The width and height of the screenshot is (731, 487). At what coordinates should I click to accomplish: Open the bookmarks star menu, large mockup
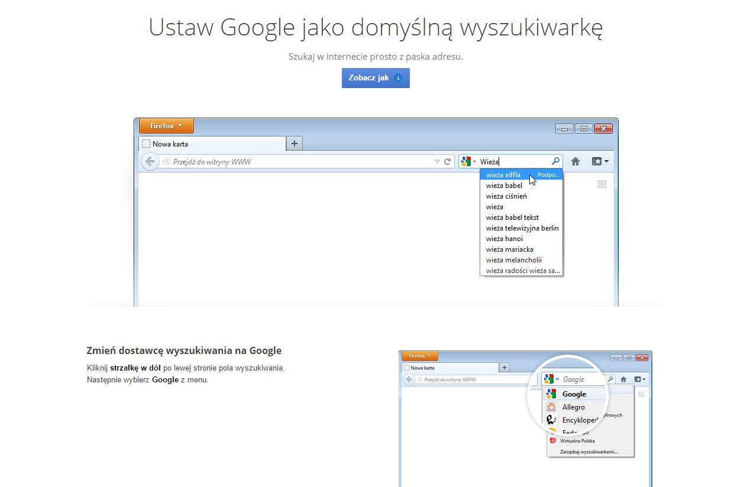click(600, 161)
